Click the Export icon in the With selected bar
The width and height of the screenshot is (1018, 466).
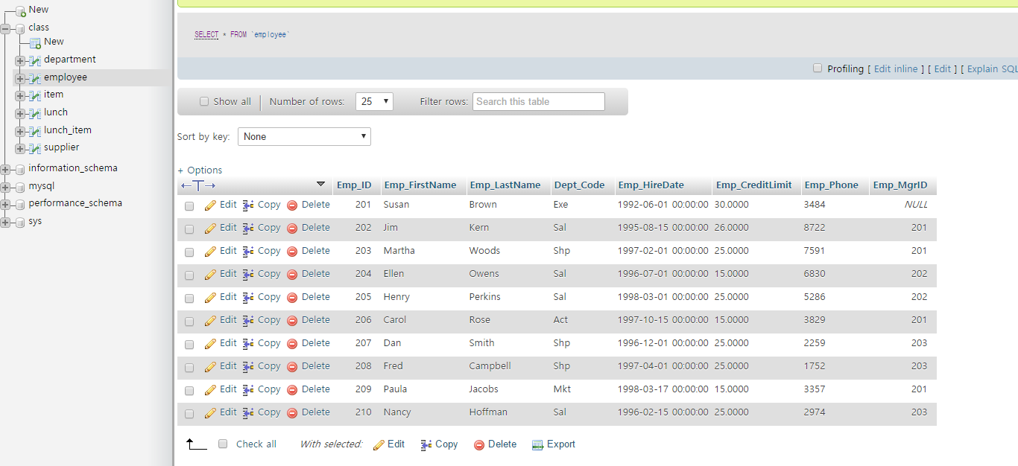coord(537,444)
